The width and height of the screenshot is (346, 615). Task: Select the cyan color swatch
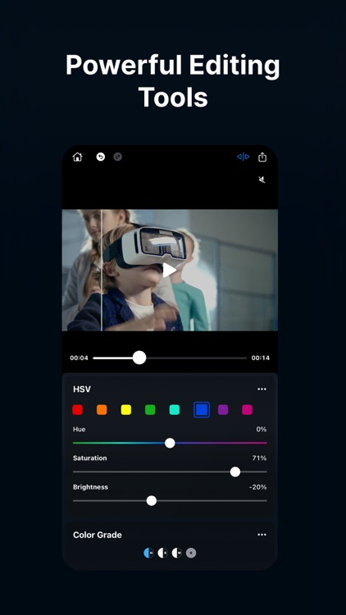tap(175, 410)
